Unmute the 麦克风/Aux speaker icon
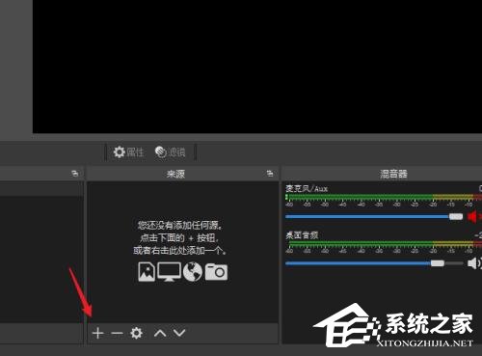This screenshot has width=482, height=356. pyautogui.click(x=474, y=217)
